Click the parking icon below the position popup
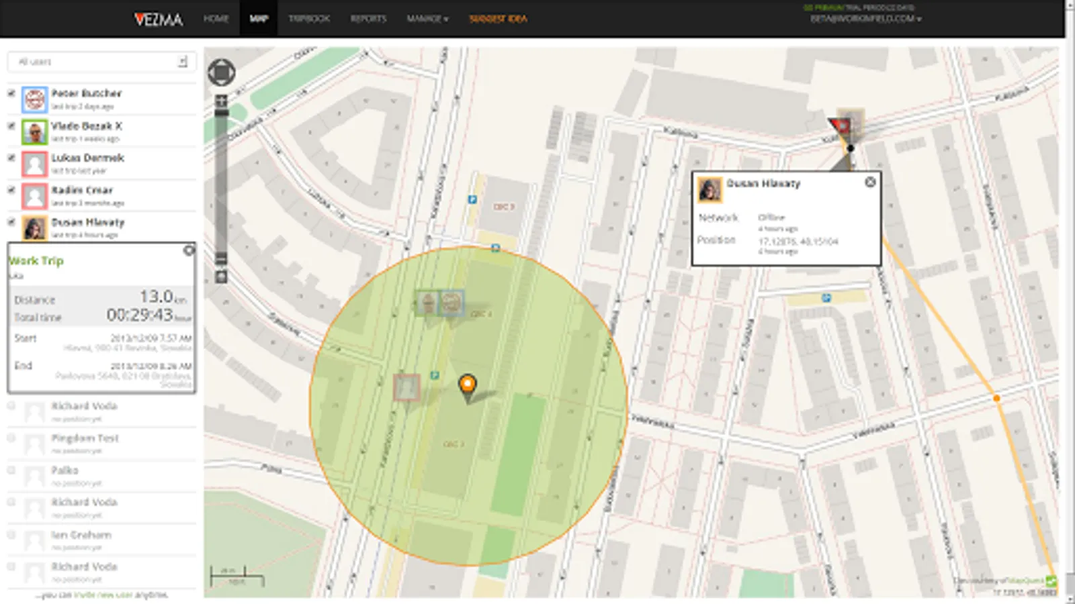 [x=826, y=298]
